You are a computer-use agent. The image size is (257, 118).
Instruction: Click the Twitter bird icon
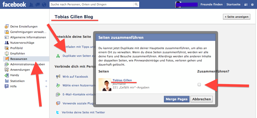click(x=58, y=112)
